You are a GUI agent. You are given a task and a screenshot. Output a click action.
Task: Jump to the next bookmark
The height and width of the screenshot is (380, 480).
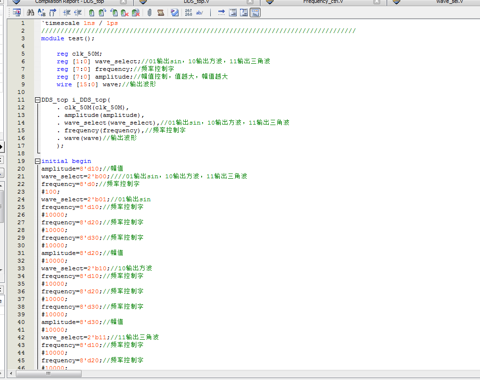pyautogui.click(x=103, y=12)
